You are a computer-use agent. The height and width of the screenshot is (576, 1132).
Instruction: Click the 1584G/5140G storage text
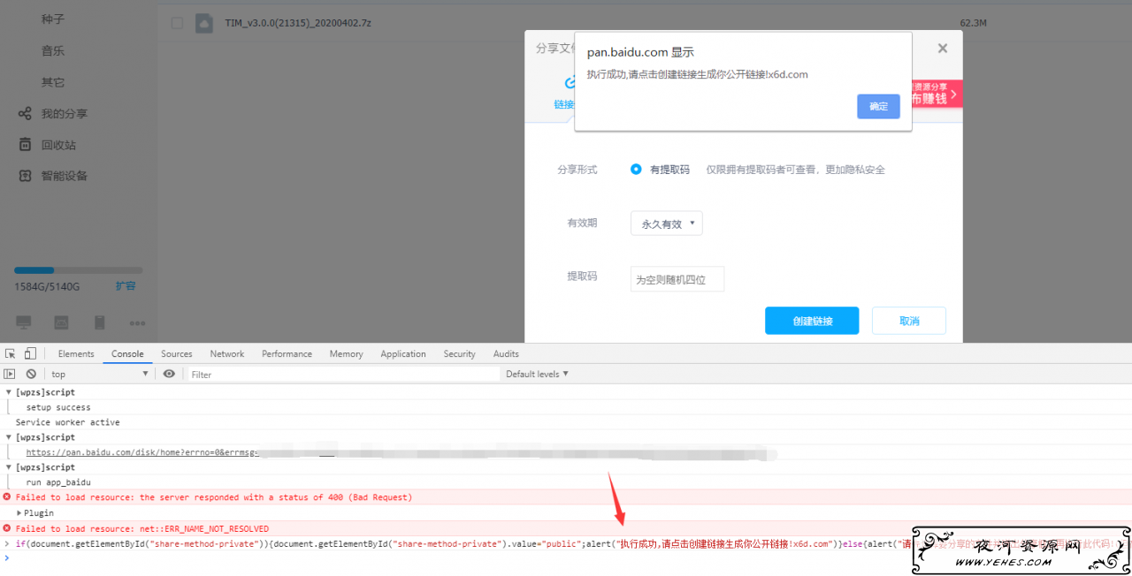[x=47, y=286]
